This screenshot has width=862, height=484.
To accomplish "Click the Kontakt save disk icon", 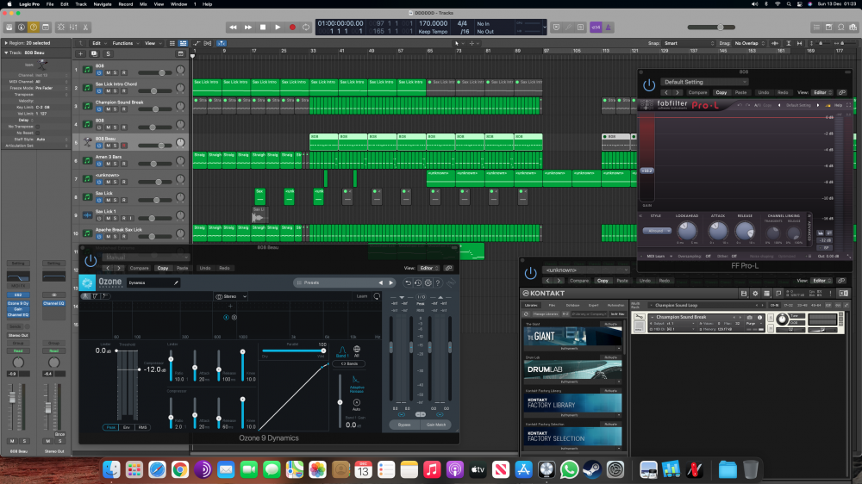I will click(743, 294).
